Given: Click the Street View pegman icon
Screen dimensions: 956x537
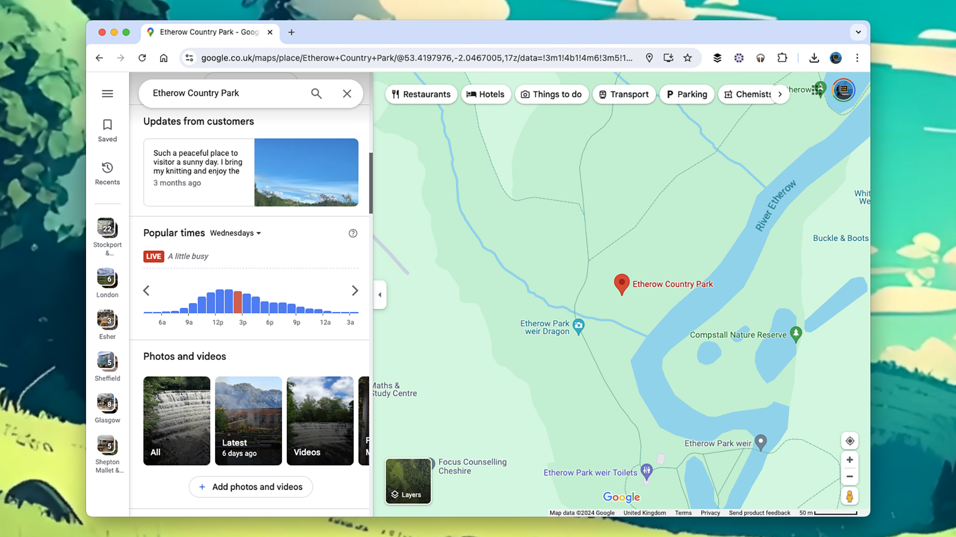Looking at the screenshot, I should pos(849,496).
